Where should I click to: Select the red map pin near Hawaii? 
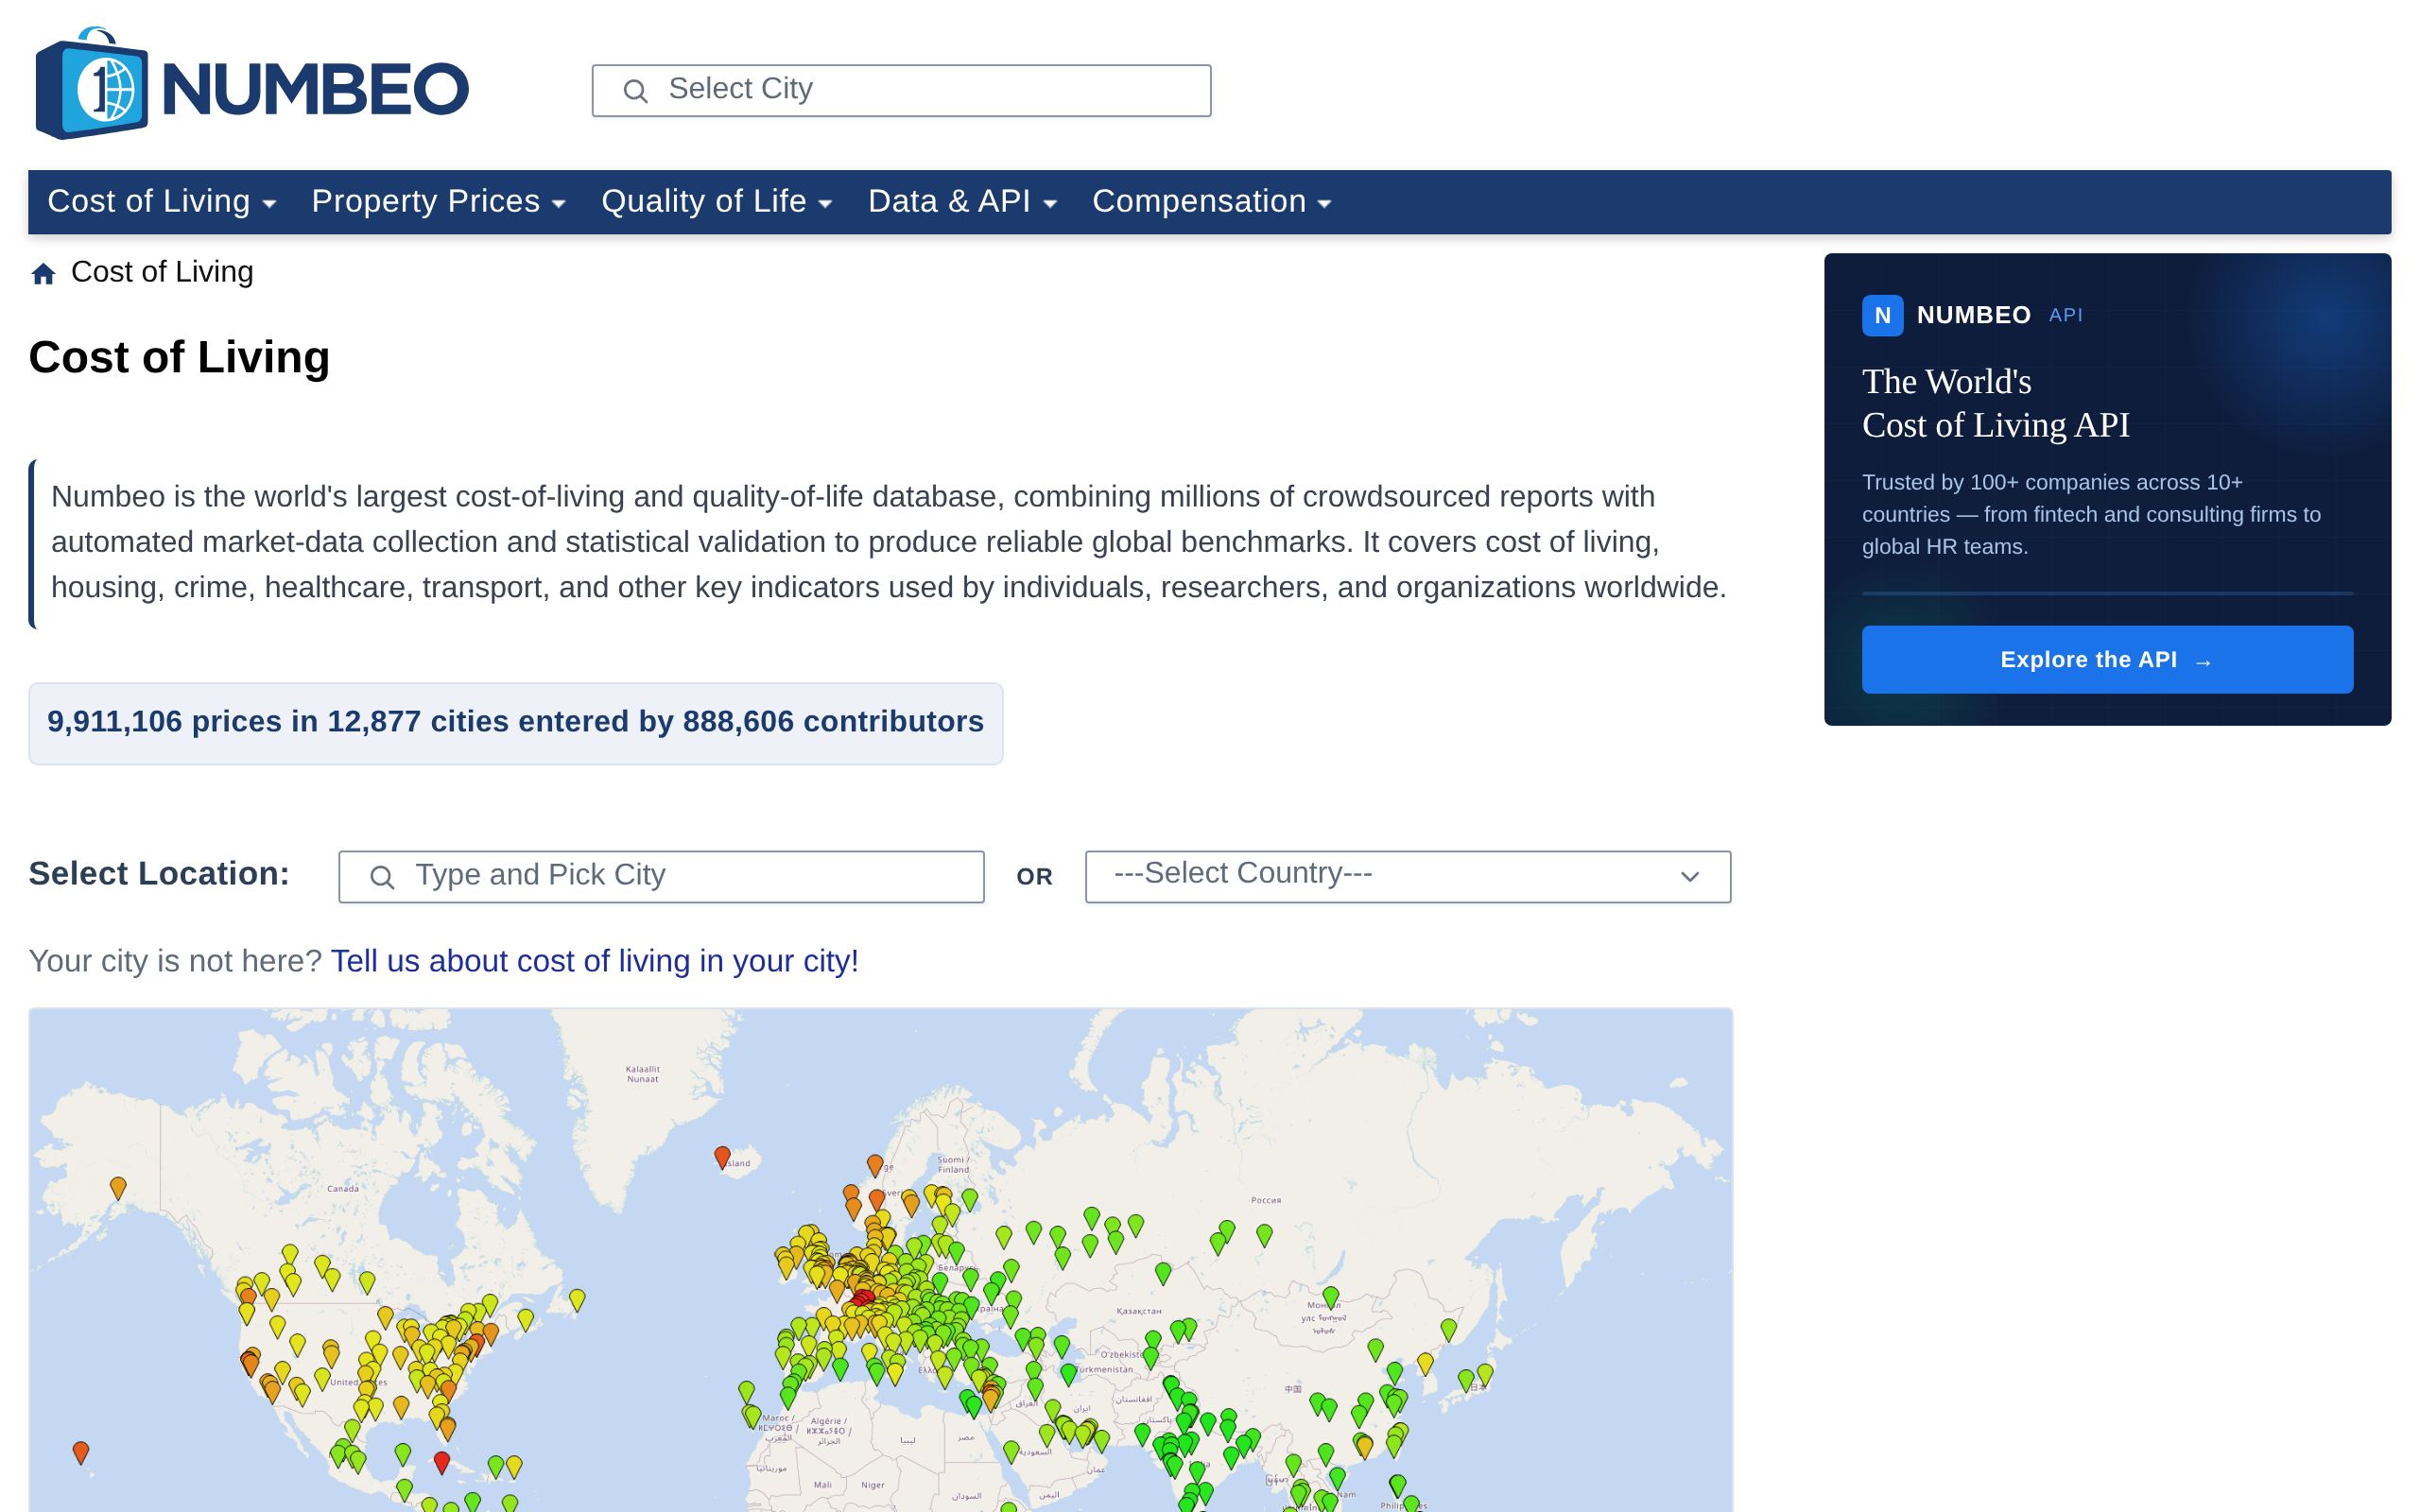tap(81, 1453)
